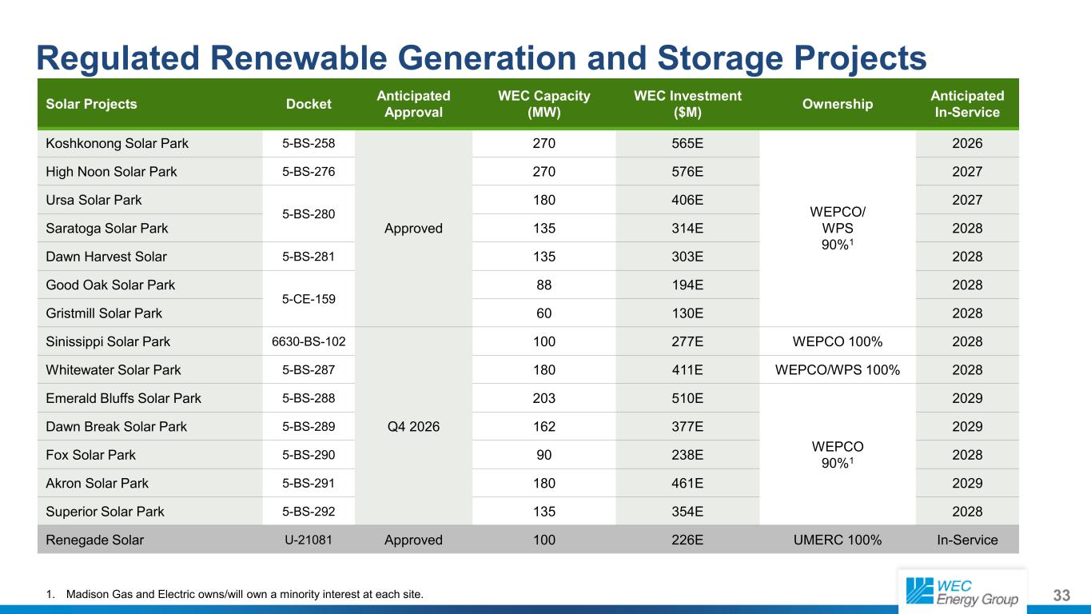The height and width of the screenshot is (614, 1091).
Task: Select the 203 MW capacity value
Action: pos(544,398)
